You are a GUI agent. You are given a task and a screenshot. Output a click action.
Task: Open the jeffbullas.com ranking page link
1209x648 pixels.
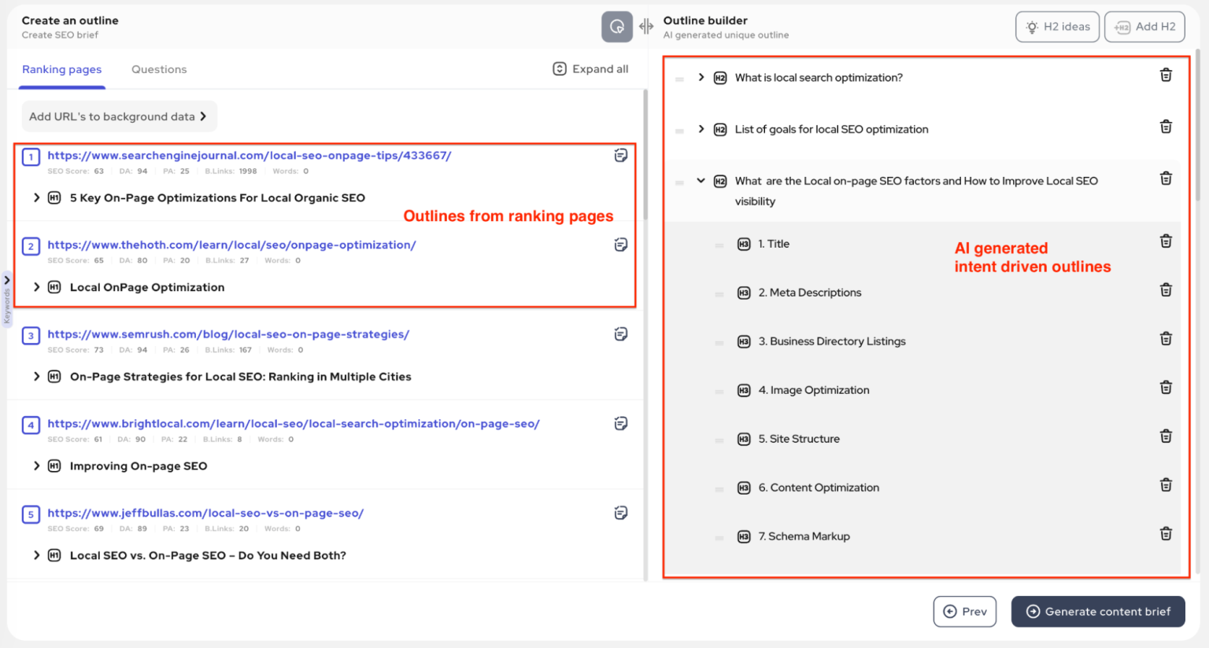coord(205,514)
